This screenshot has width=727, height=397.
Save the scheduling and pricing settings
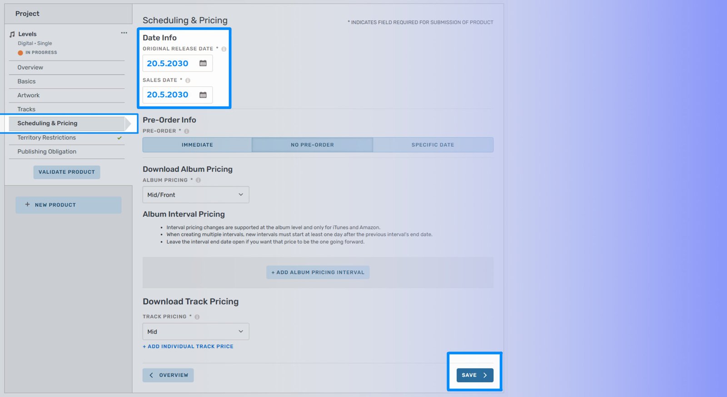click(474, 375)
